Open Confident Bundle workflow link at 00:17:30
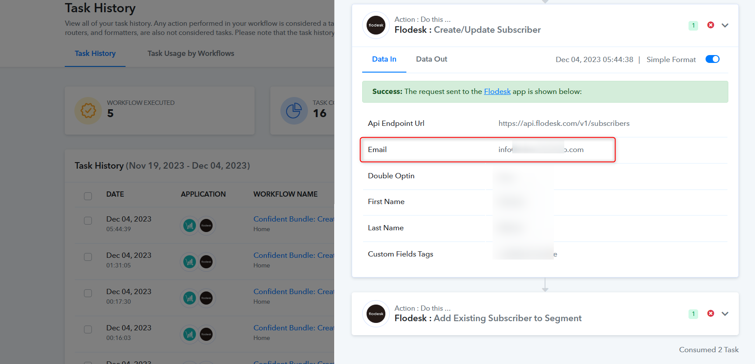Viewport: 755px width, 364px height. (294, 291)
